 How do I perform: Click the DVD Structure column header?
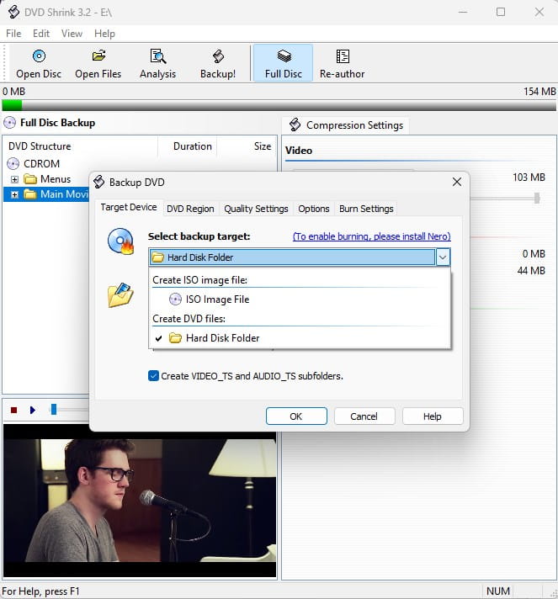click(x=80, y=146)
